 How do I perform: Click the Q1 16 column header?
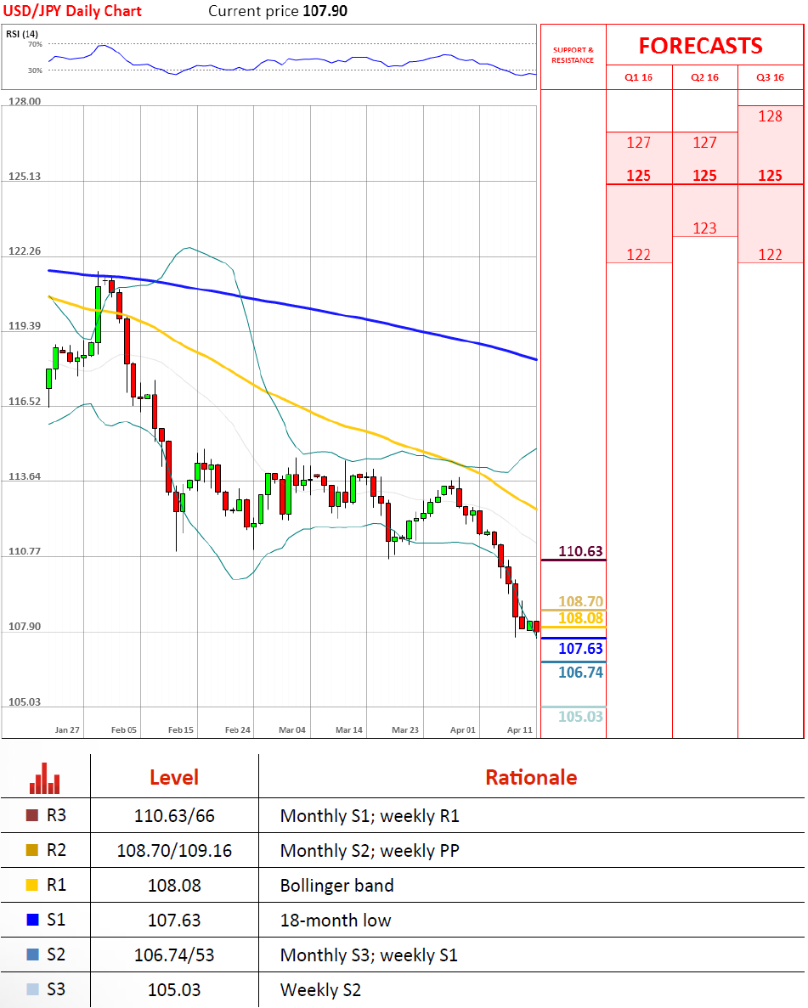(638, 77)
